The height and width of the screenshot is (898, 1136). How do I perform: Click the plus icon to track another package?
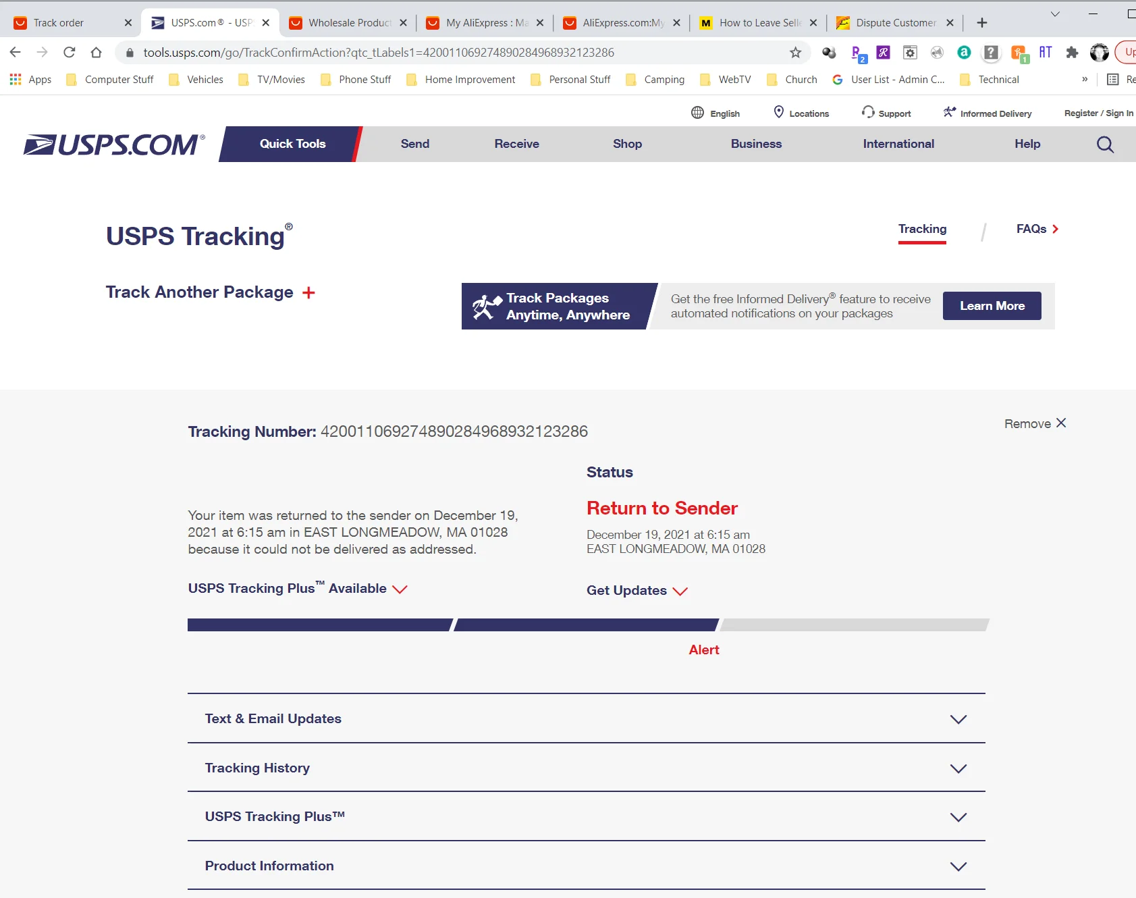308,292
